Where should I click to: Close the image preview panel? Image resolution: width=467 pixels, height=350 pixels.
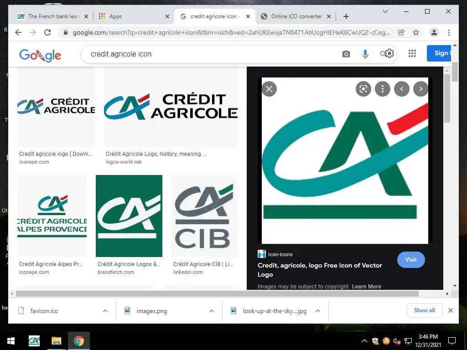pos(269,89)
